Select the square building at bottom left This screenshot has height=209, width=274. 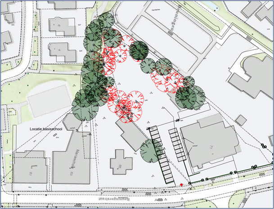point(29,167)
